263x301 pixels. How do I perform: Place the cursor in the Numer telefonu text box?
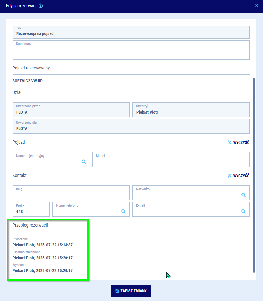pyautogui.click(x=86, y=211)
